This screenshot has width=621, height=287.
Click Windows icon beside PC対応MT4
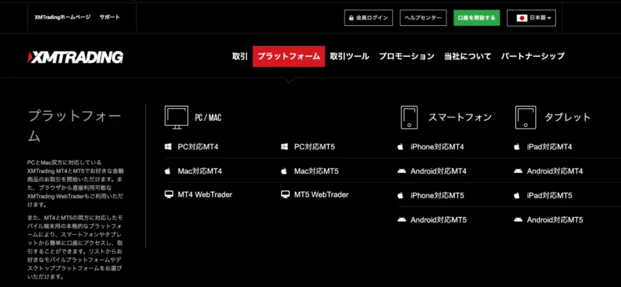[168, 147]
